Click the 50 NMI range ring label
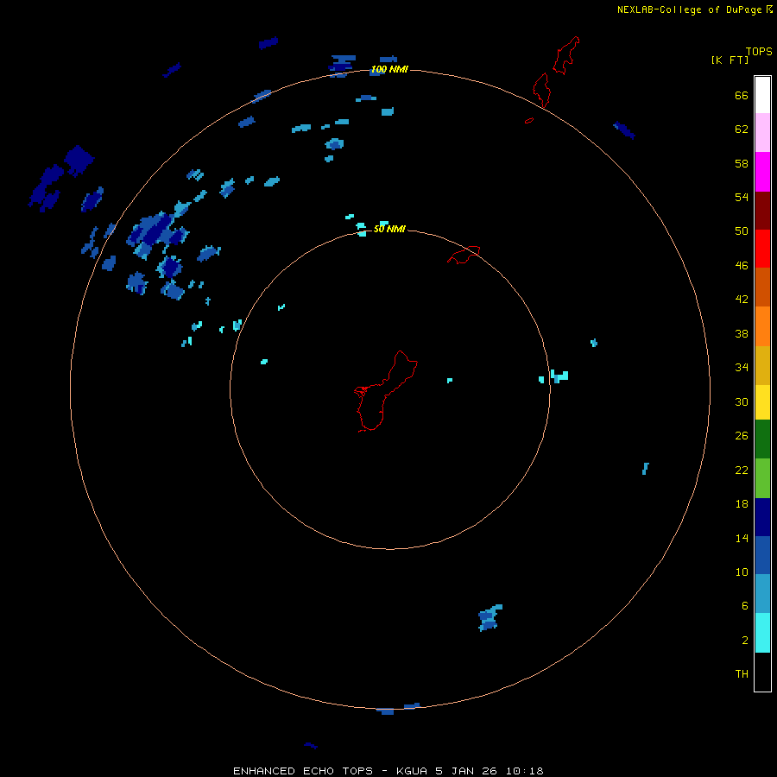This screenshot has height=777, width=777. click(389, 229)
